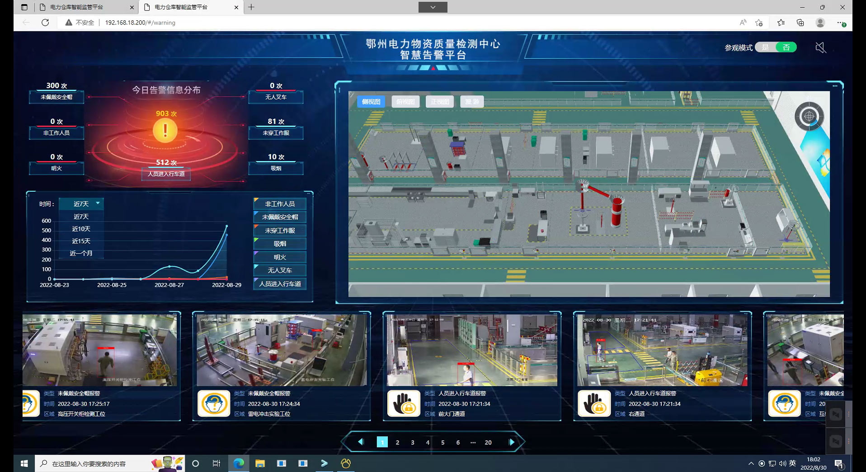This screenshot has width=866, height=472.
Task: Click the three-dot menu on 3D panel corner
Action: 835,86
